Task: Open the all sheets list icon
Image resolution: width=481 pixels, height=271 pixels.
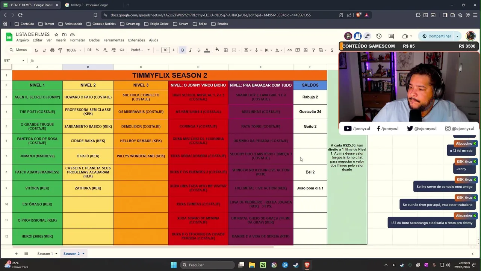Action: 26,254
